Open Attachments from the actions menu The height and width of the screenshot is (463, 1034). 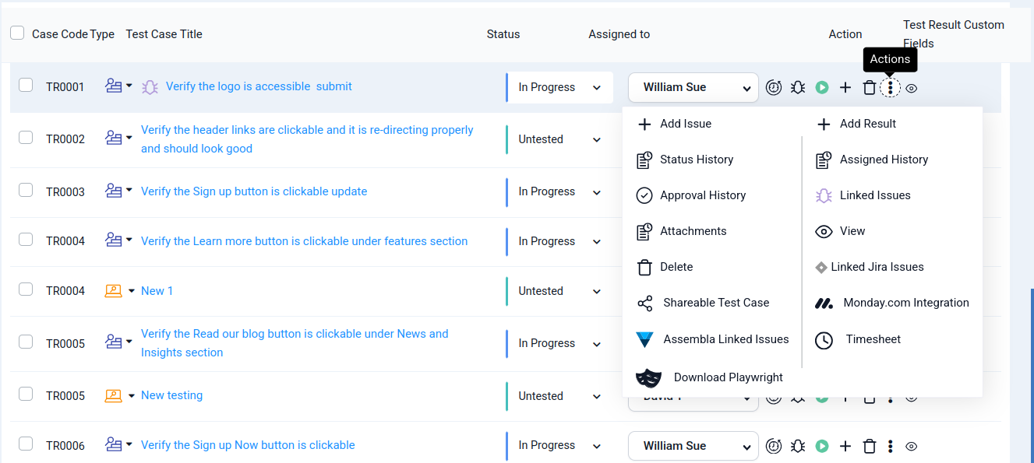coord(682,231)
